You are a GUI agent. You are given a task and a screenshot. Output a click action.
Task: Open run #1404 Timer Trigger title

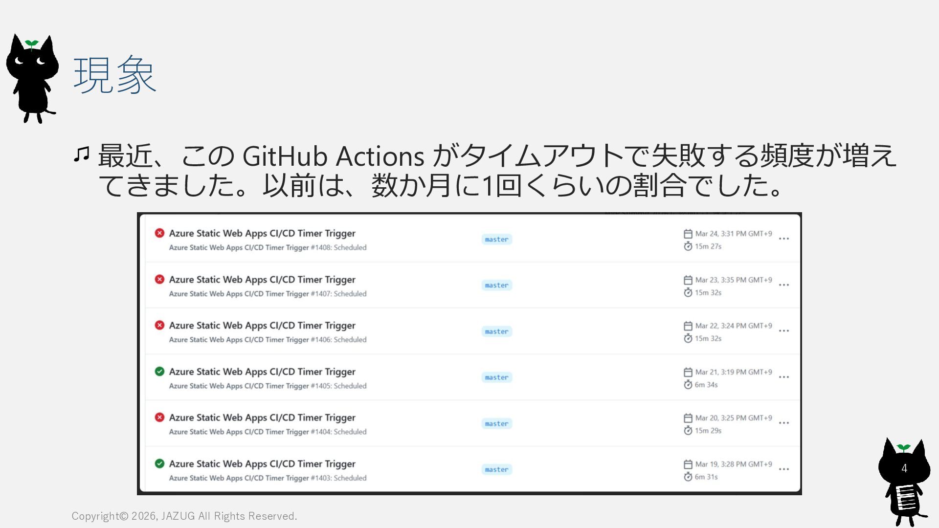point(262,418)
